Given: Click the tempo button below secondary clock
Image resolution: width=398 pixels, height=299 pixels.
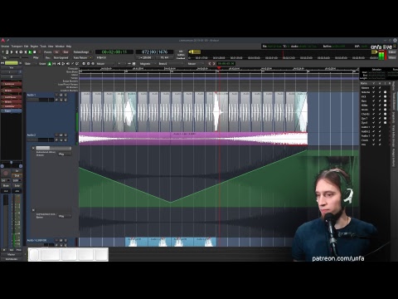Looking at the screenshot, I should [x=145, y=57].
